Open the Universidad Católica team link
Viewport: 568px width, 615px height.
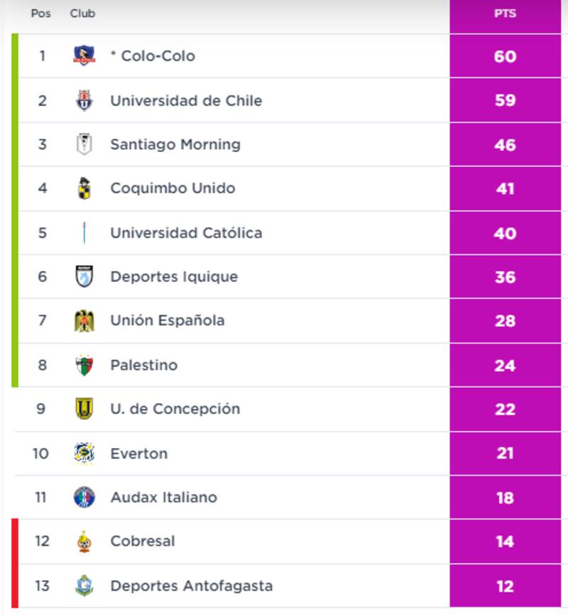pos(186,233)
